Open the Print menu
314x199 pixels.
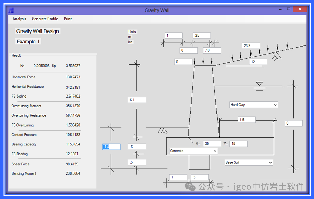tap(68, 19)
